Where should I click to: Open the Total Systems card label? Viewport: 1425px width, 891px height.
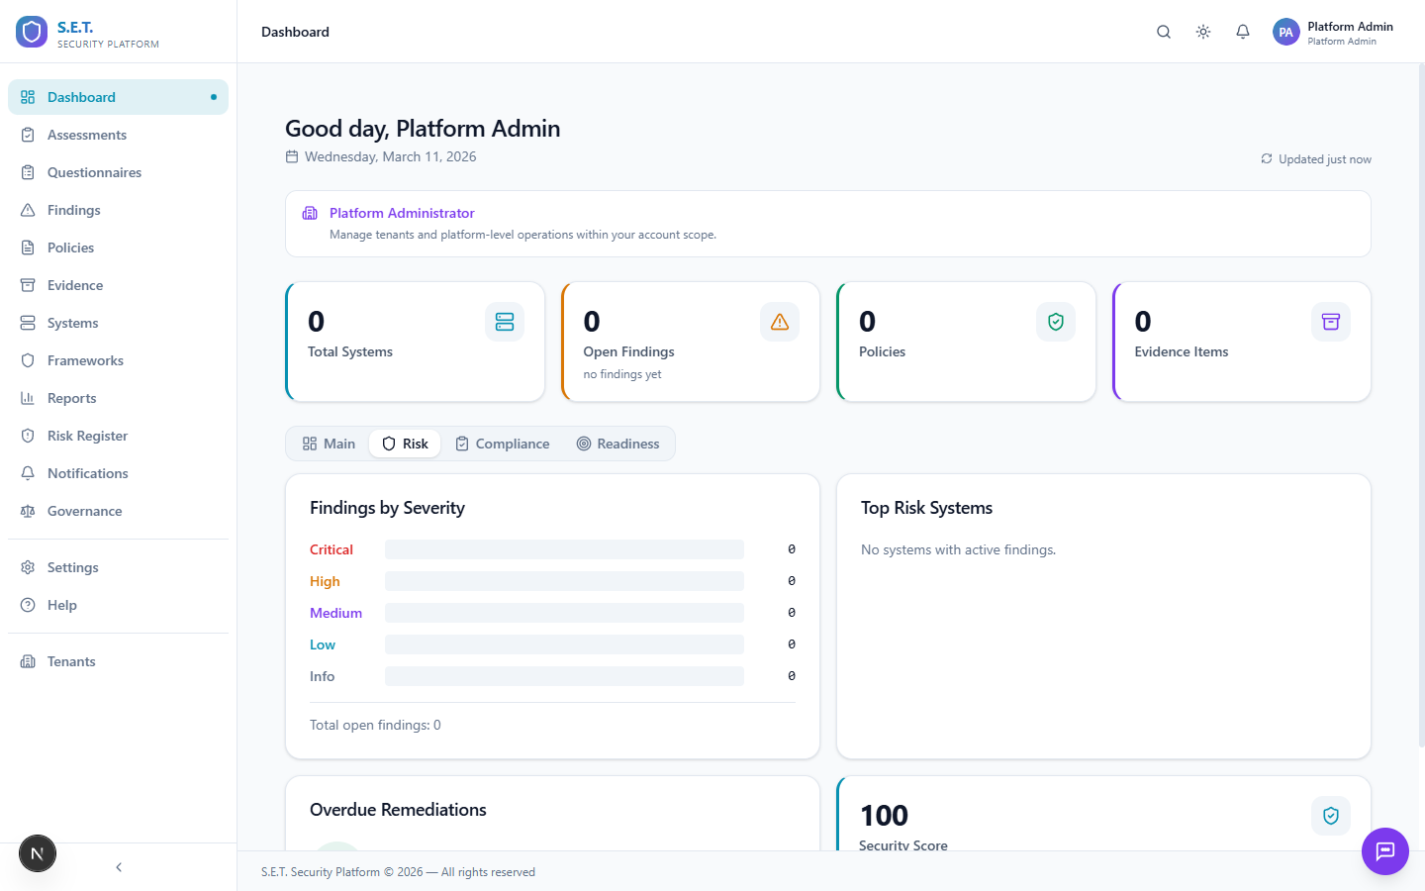[350, 351]
